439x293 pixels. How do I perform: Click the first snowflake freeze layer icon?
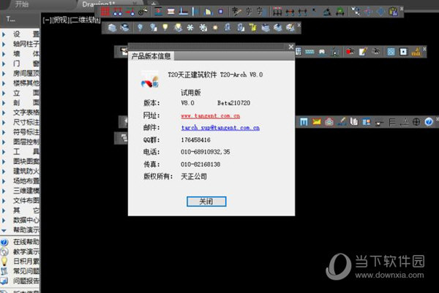[190, 28]
